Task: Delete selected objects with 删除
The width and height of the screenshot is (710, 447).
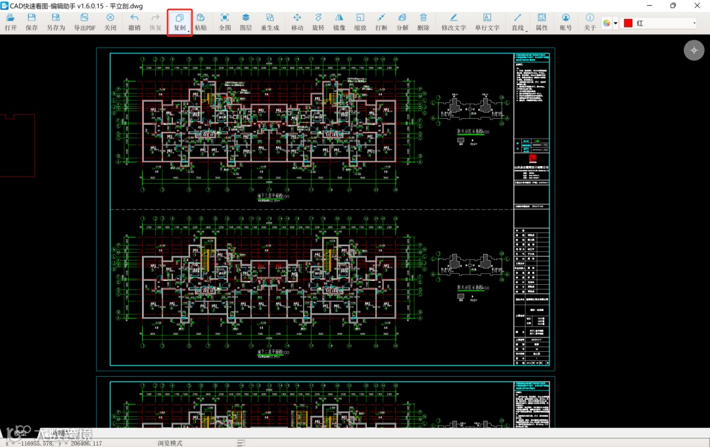Action: pos(423,22)
